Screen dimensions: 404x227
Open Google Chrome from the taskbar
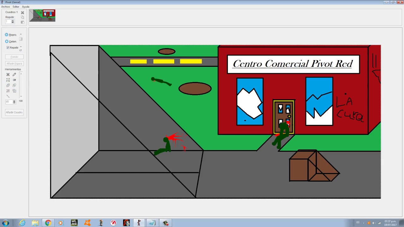(x=48, y=223)
